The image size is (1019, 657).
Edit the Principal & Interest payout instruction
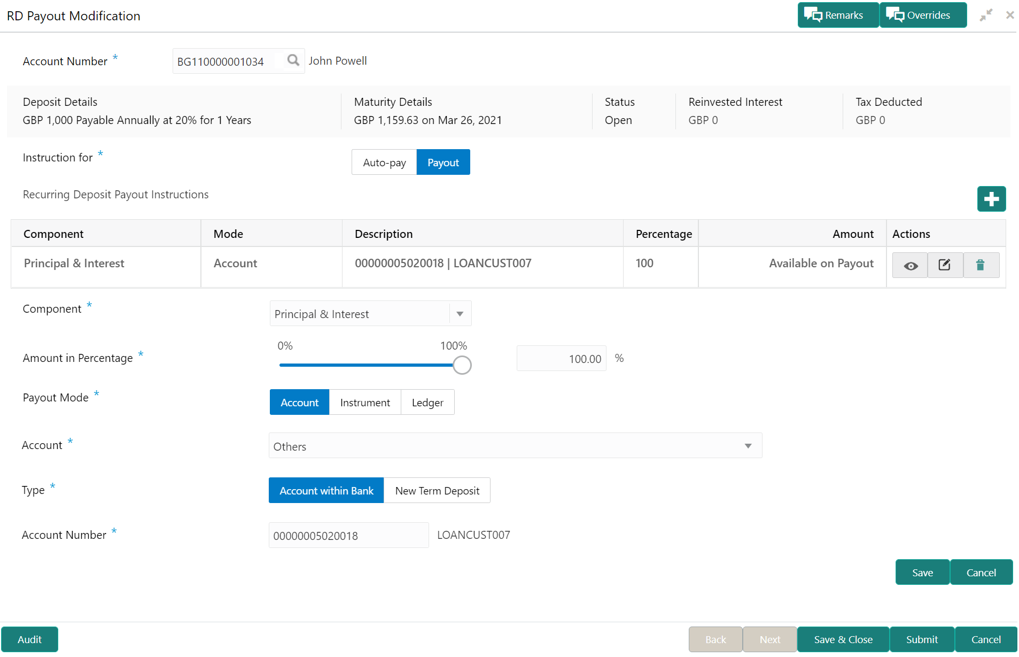(x=945, y=265)
